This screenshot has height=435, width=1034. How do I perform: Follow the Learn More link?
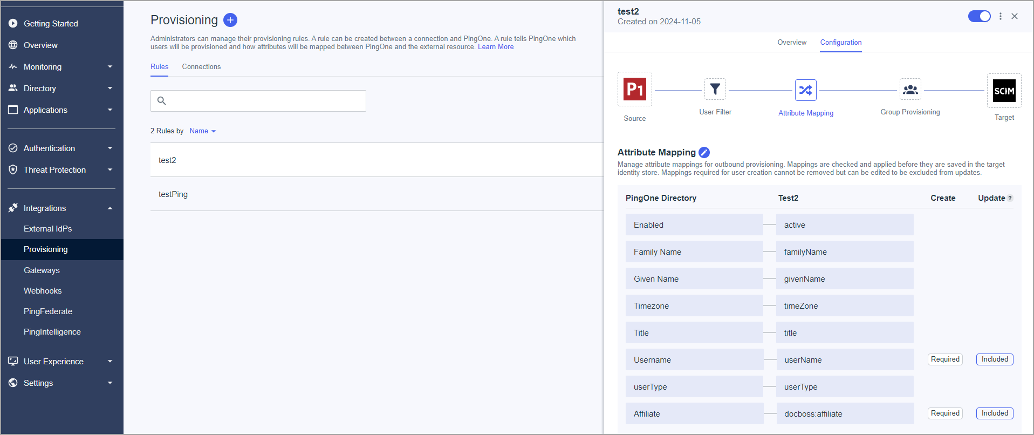[496, 47]
